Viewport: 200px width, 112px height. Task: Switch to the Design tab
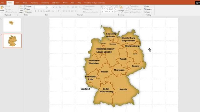pyautogui.click(x=25, y=3)
